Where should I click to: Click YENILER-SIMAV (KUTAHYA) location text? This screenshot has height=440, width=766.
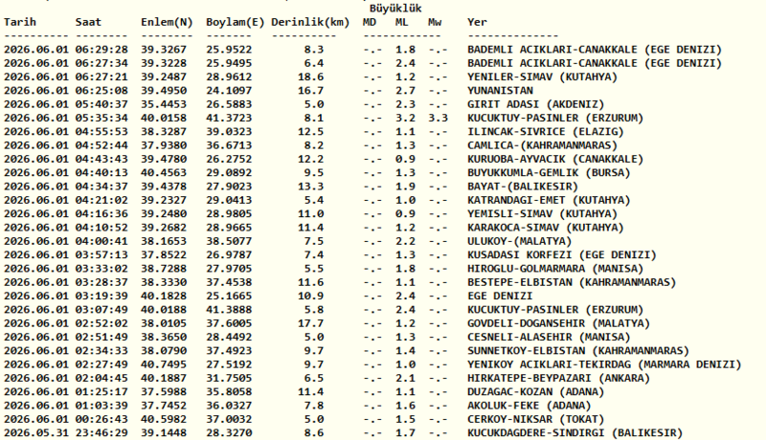[542, 77]
